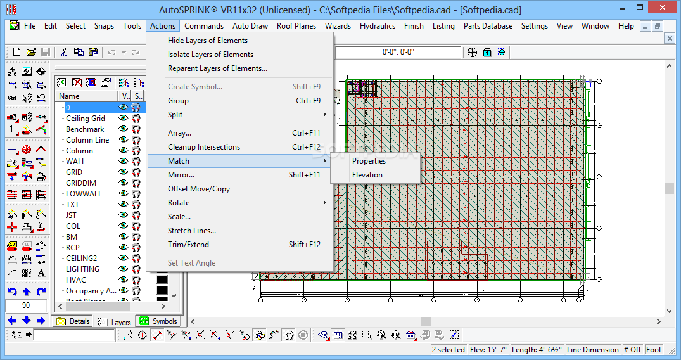Open the Match submenu entry

click(x=240, y=161)
